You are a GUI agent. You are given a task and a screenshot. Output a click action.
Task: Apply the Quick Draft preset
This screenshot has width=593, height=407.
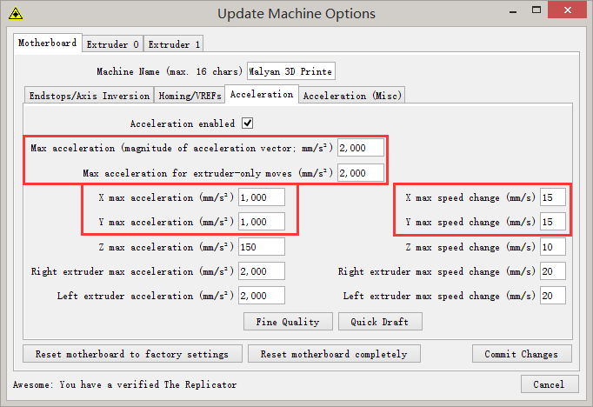click(380, 322)
